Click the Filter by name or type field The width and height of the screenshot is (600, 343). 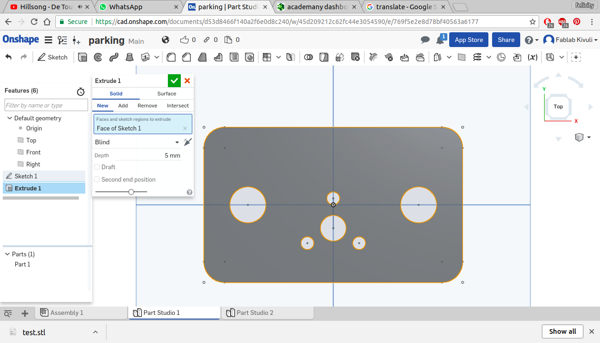tap(46, 105)
